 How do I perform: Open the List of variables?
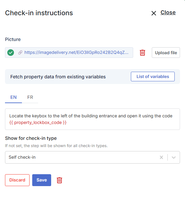153,77
